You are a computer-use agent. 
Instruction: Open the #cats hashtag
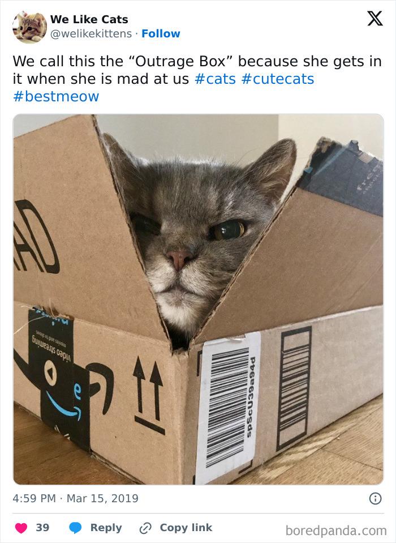pyautogui.click(x=215, y=79)
